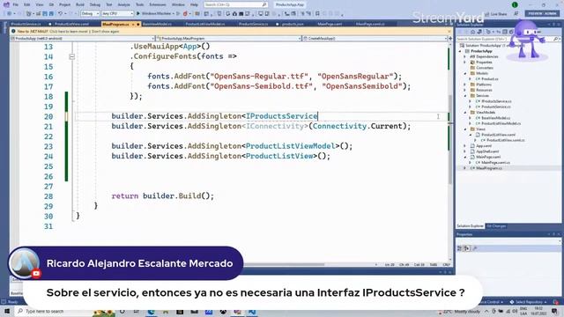The width and height of the screenshot is (564, 317).
Task: Switch to the MauiProgram.cs tab
Action: coord(115,24)
